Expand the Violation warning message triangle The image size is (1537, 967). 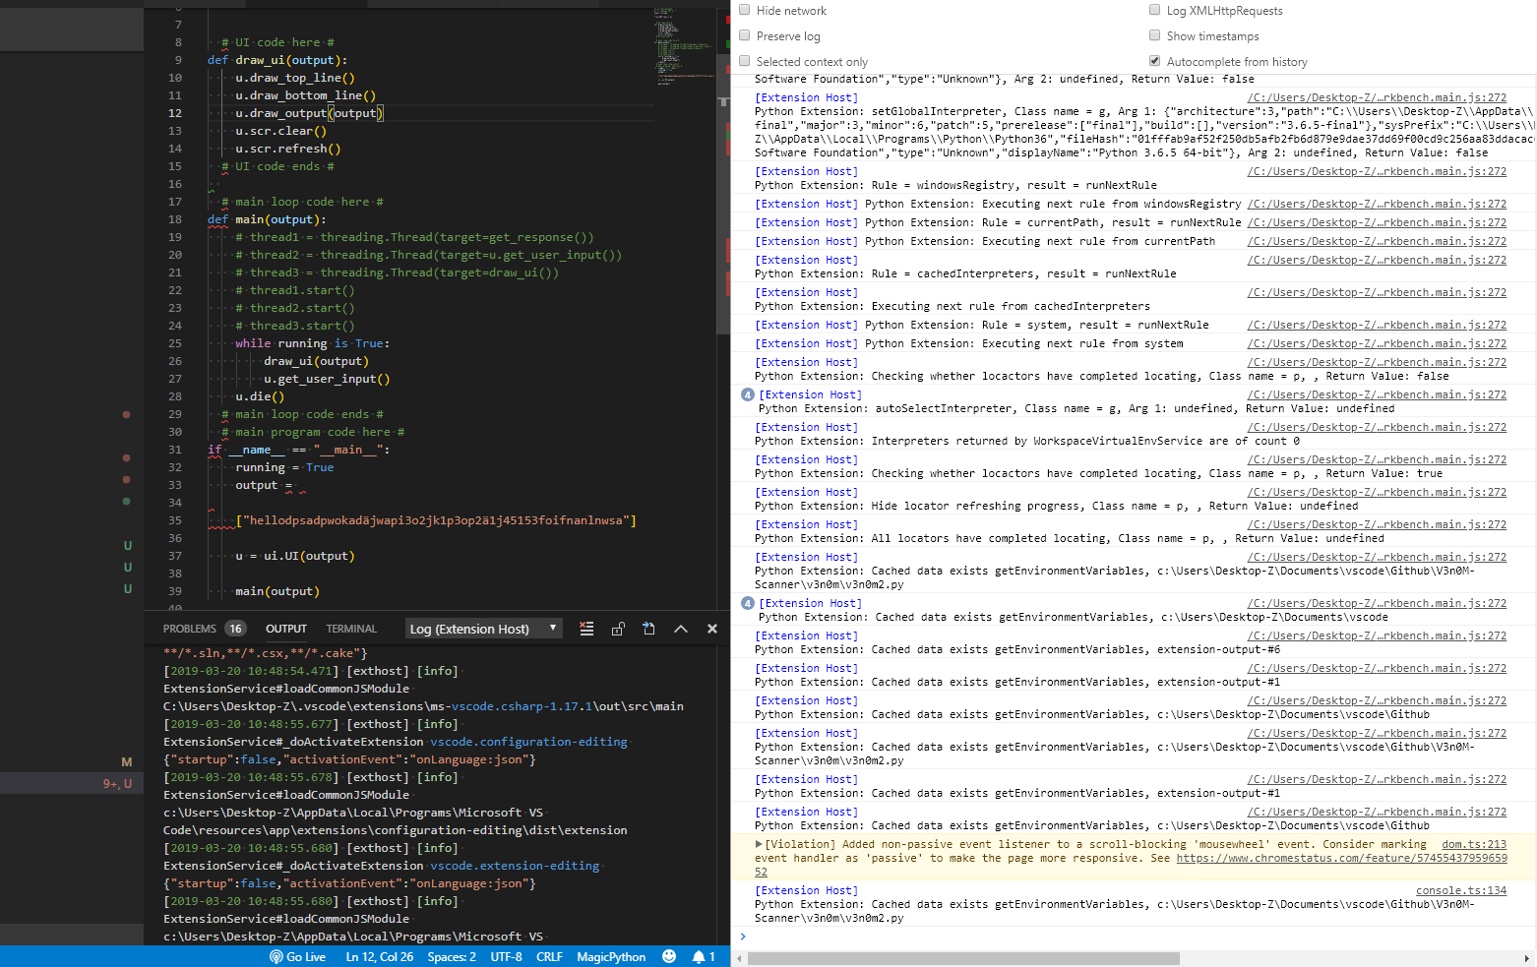(x=759, y=844)
